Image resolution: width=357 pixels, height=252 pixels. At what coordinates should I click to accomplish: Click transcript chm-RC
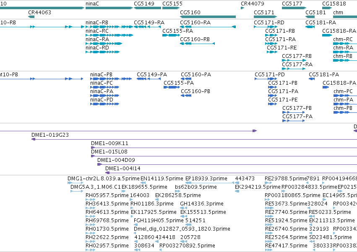(345, 44)
